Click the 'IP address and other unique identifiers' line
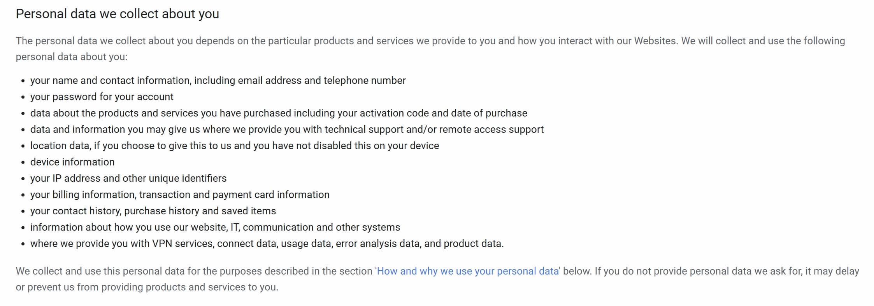 pos(128,178)
